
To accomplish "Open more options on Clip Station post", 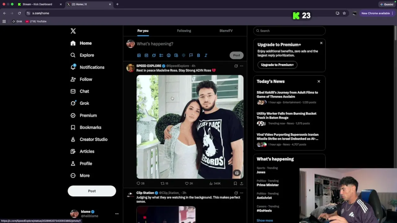I will 242,193.
